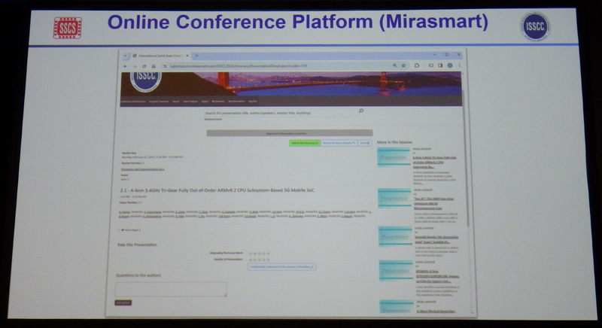Click the SSCS logo on the slide

[67, 28]
